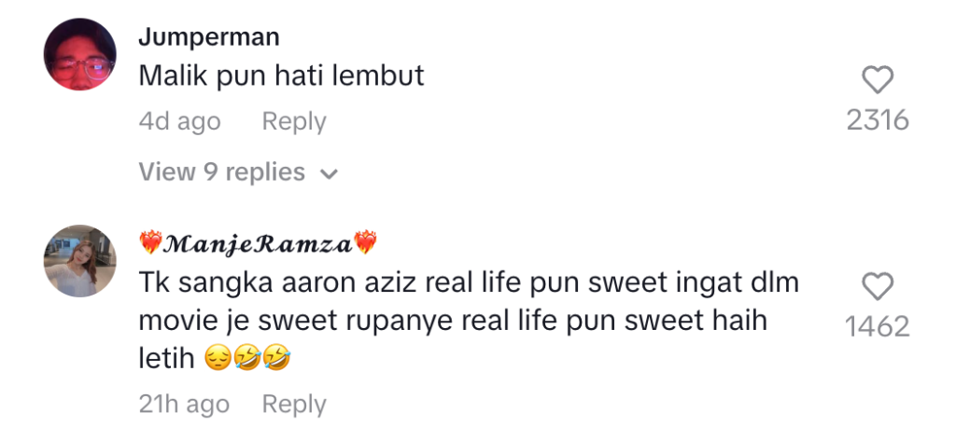The width and height of the screenshot is (956, 426).
Task: Expand 'View 9 replies' thread
Action: coord(238,172)
